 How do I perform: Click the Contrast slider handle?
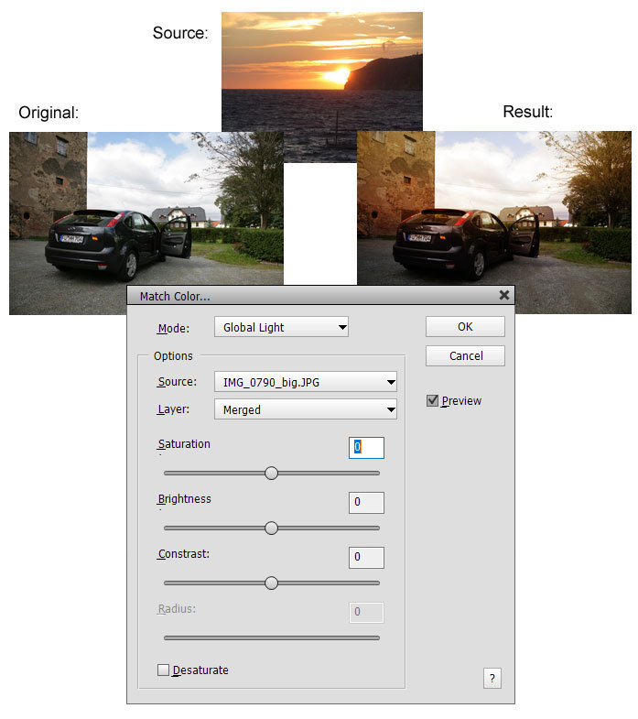(271, 583)
